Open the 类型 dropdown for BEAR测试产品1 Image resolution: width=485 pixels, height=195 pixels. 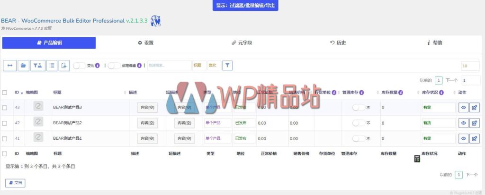click(x=217, y=138)
